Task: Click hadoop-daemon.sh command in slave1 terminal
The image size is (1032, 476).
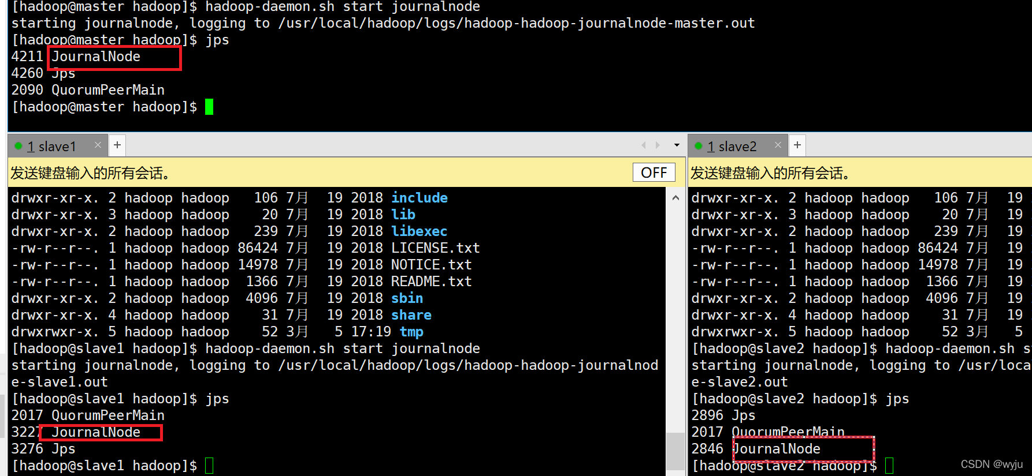Action: (343, 348)
